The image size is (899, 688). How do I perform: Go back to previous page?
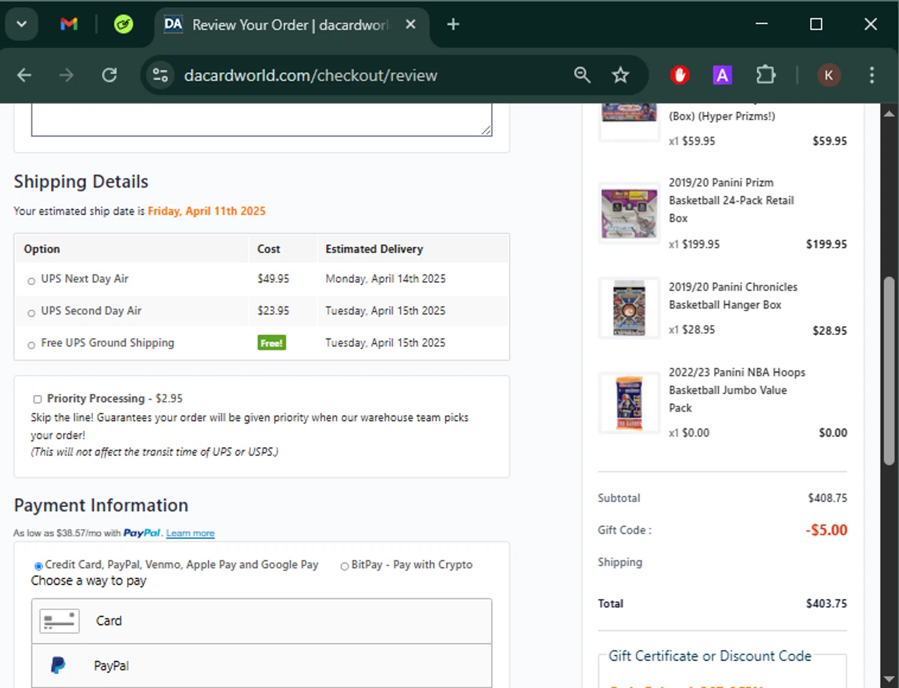coord(25,76)
